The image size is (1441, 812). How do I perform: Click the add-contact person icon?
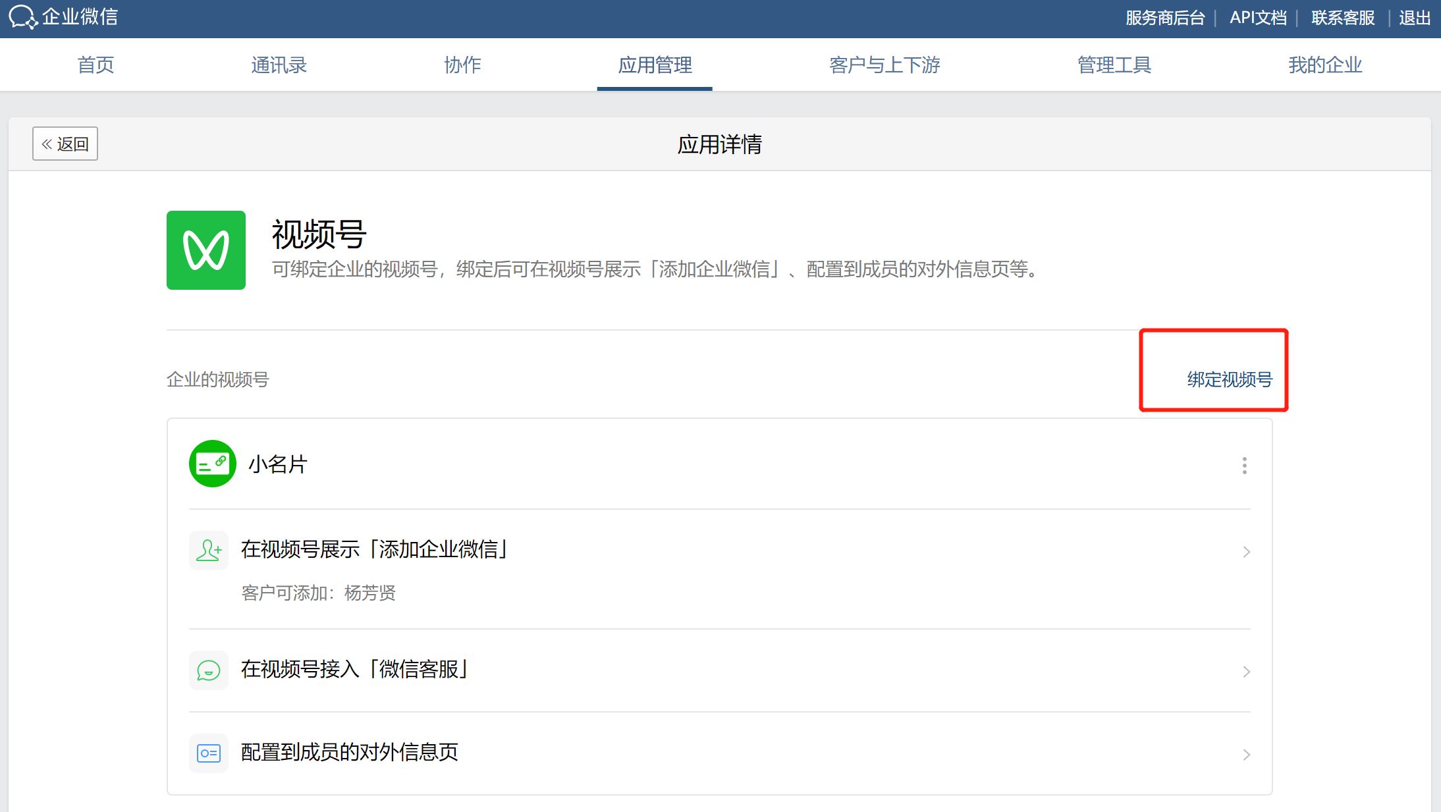click(209, 551)
